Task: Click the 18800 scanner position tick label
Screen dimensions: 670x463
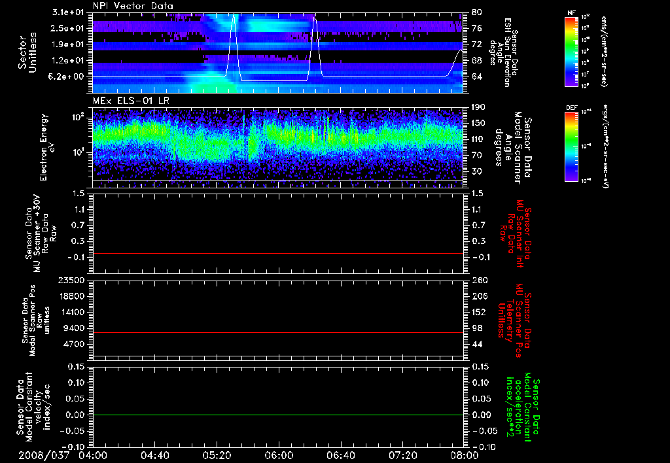Action: (71, 296)
